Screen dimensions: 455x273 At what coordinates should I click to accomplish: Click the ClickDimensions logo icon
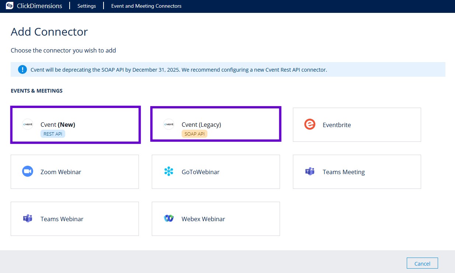click(10, 6)
